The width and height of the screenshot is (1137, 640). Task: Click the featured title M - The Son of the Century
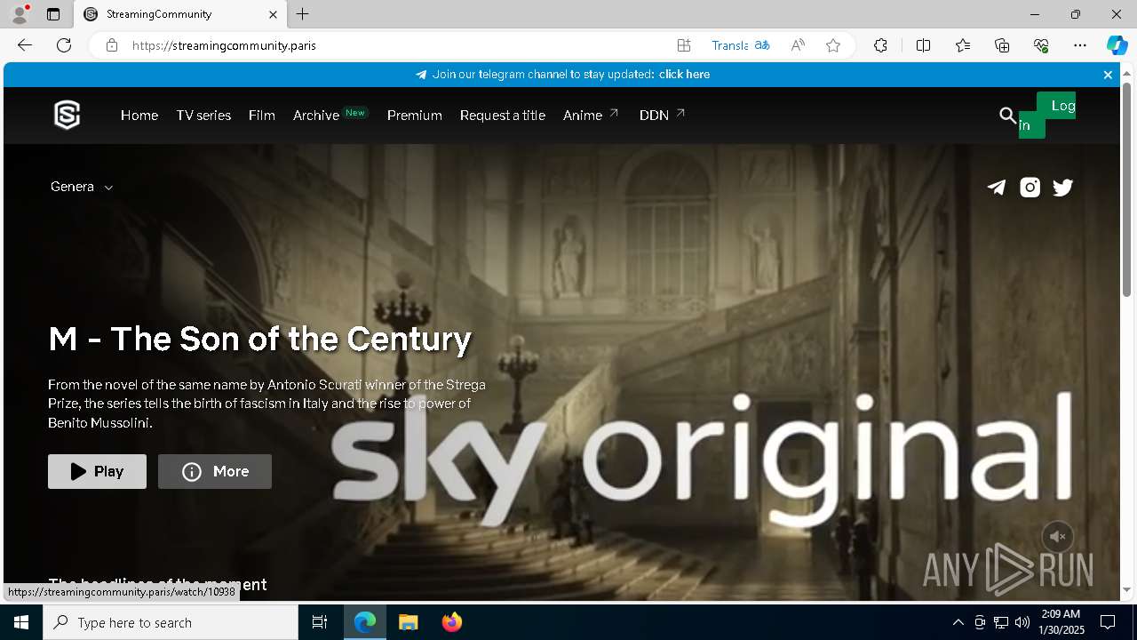pyautogui.click(x=260, y=339)
